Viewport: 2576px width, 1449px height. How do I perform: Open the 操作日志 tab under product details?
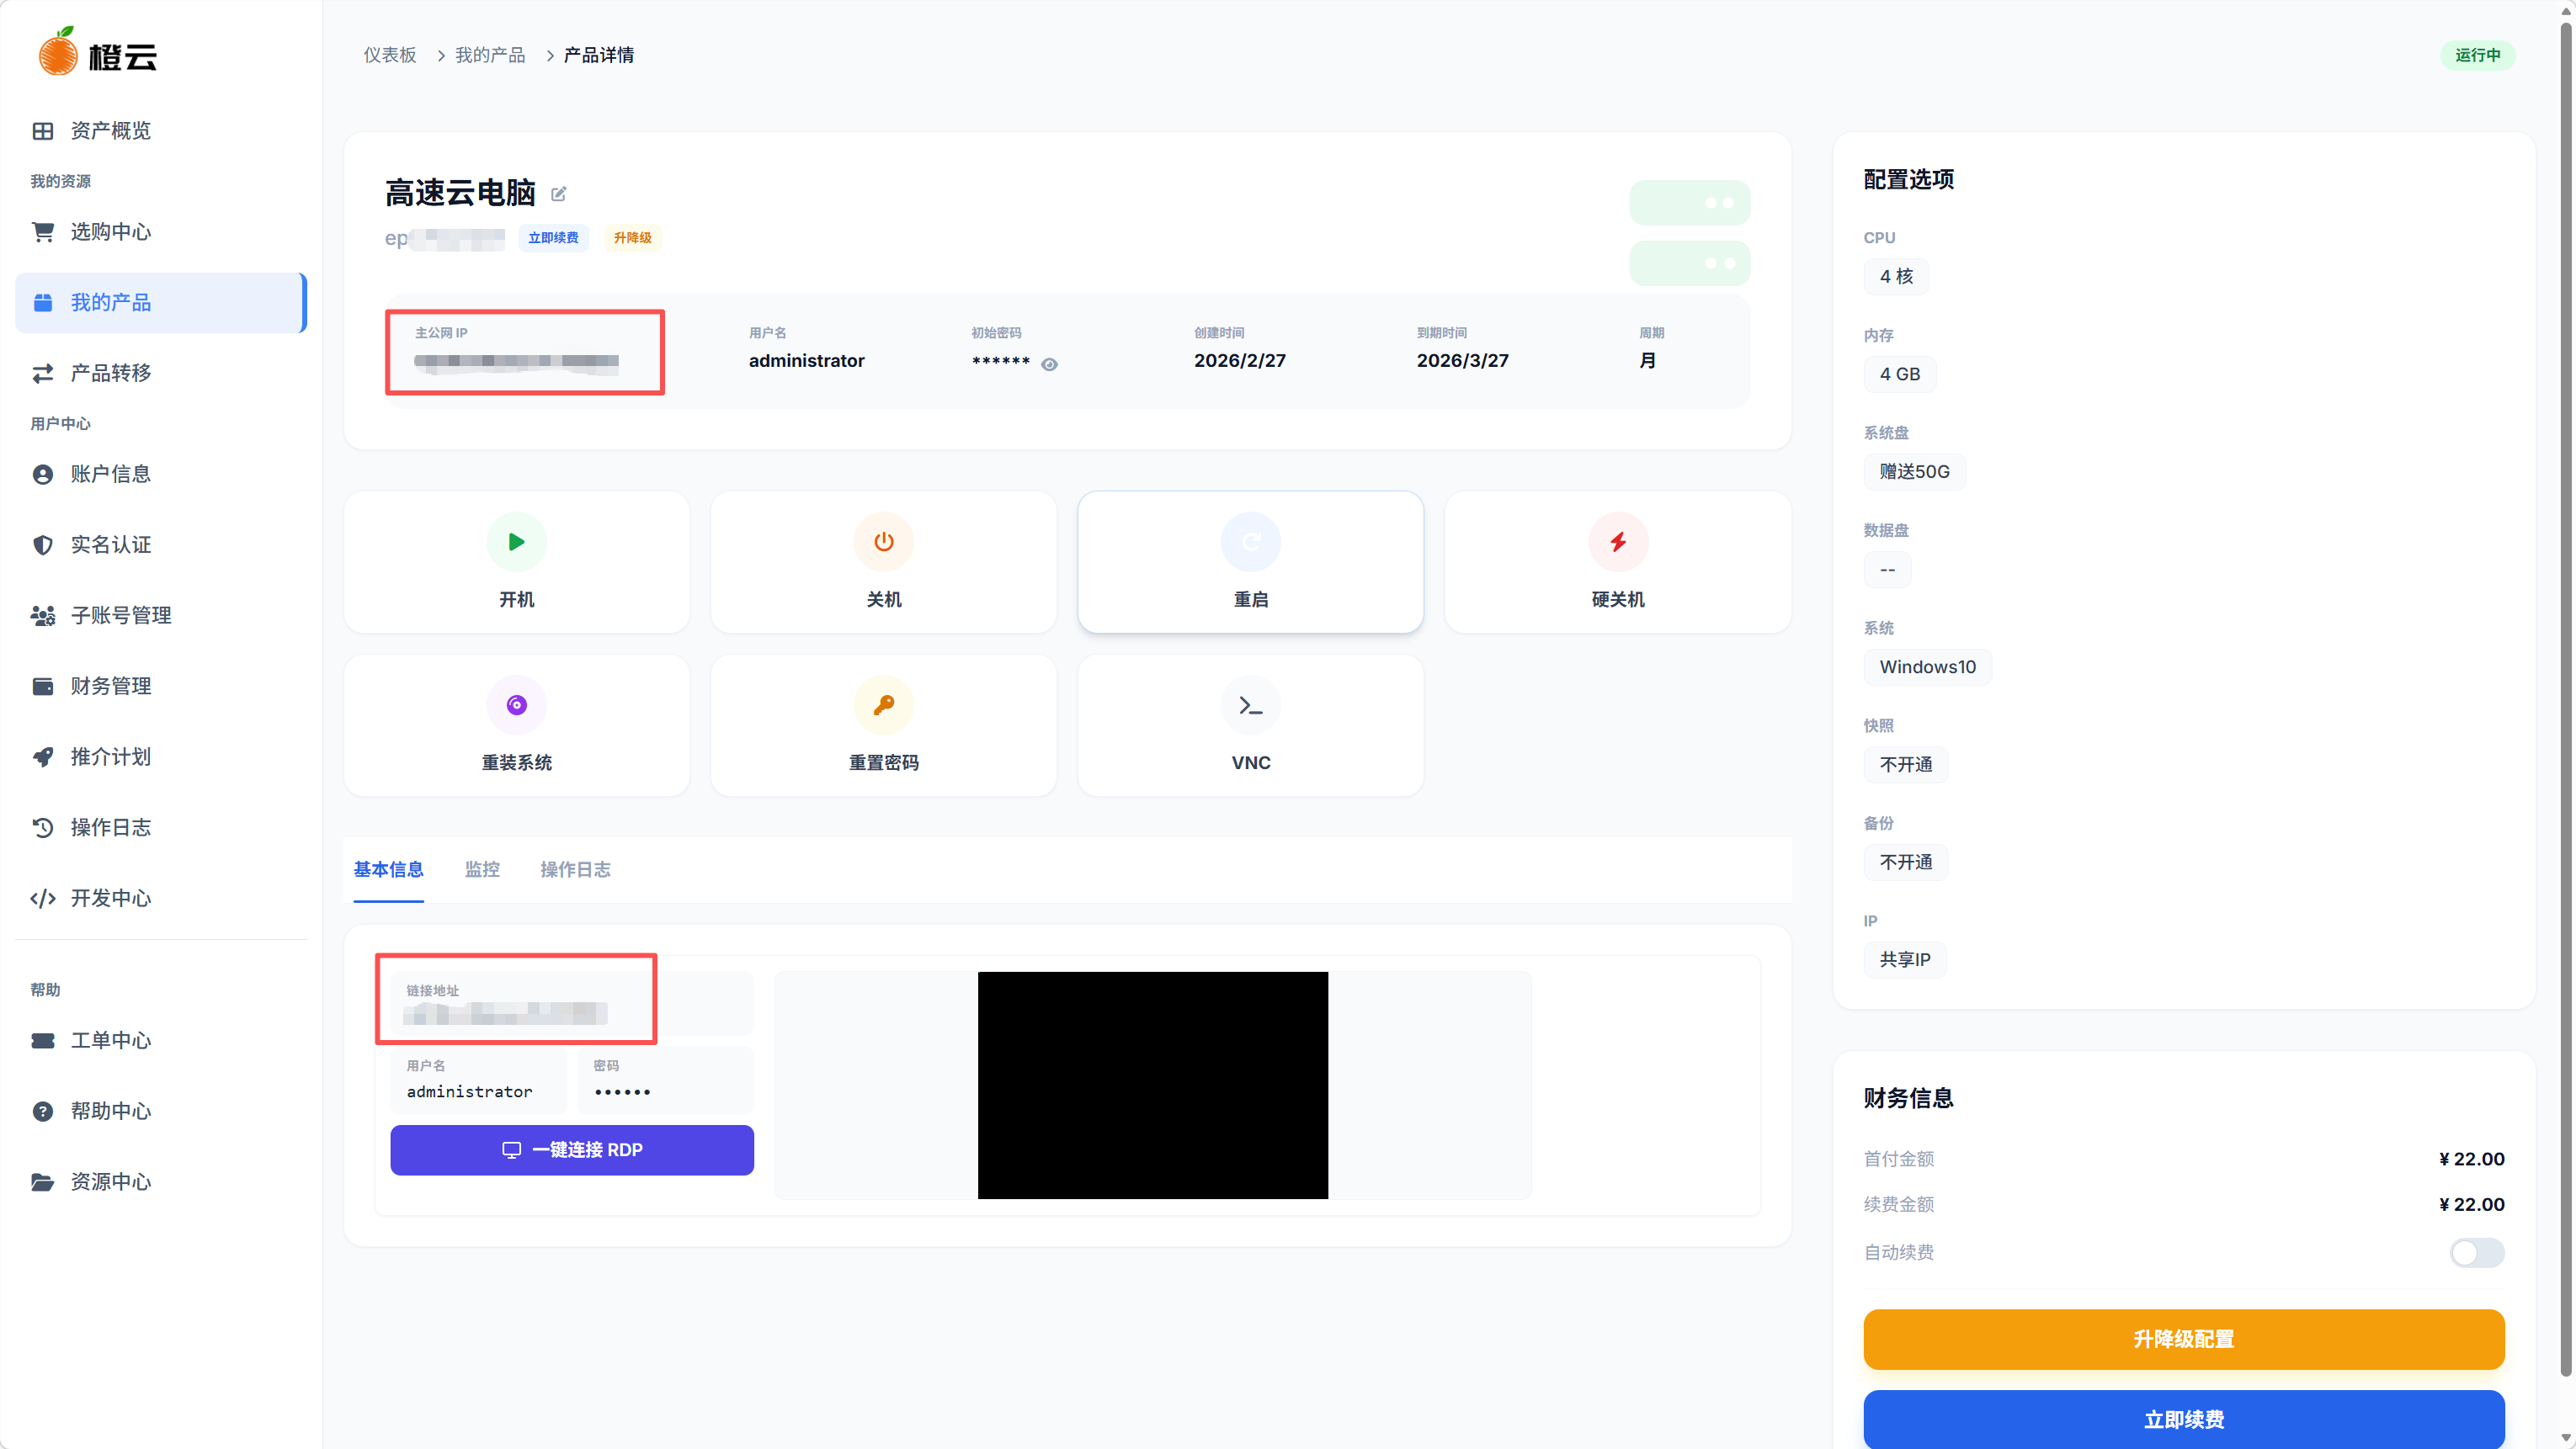(575, 869)
